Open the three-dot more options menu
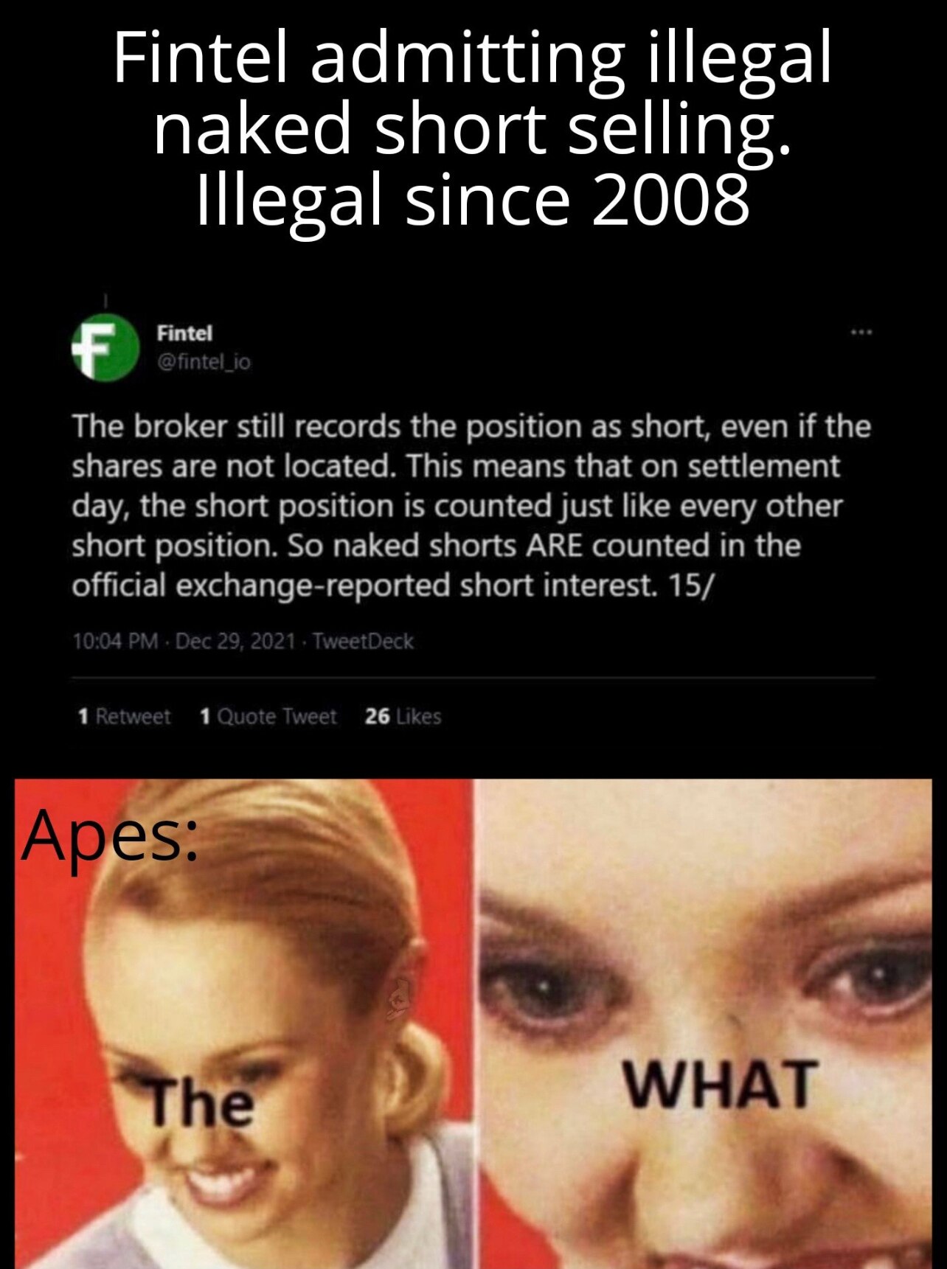Screen dimensions: 947x1269 [x=861, y=333]
